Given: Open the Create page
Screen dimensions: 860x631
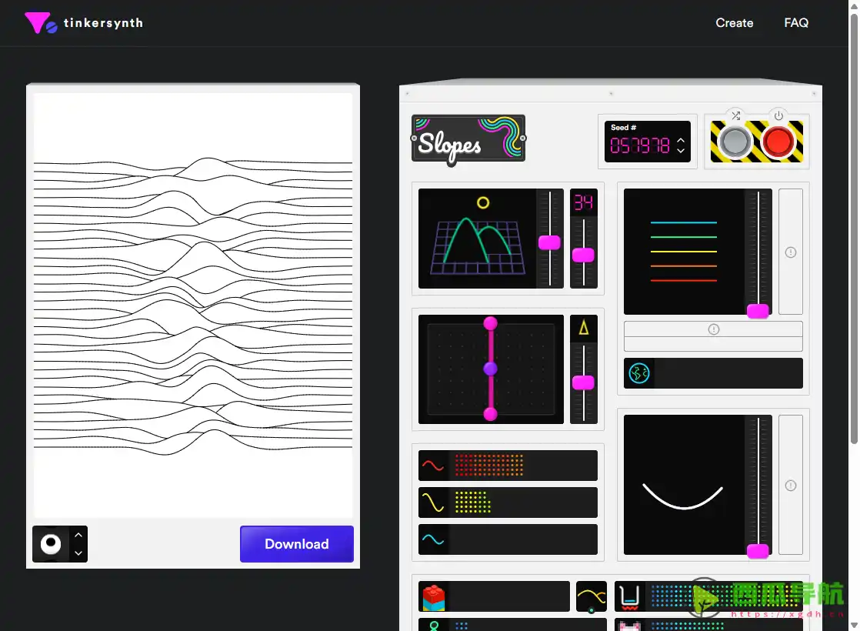Looking at the screenshot, I should pyautogui.click(x=734, y=23).
